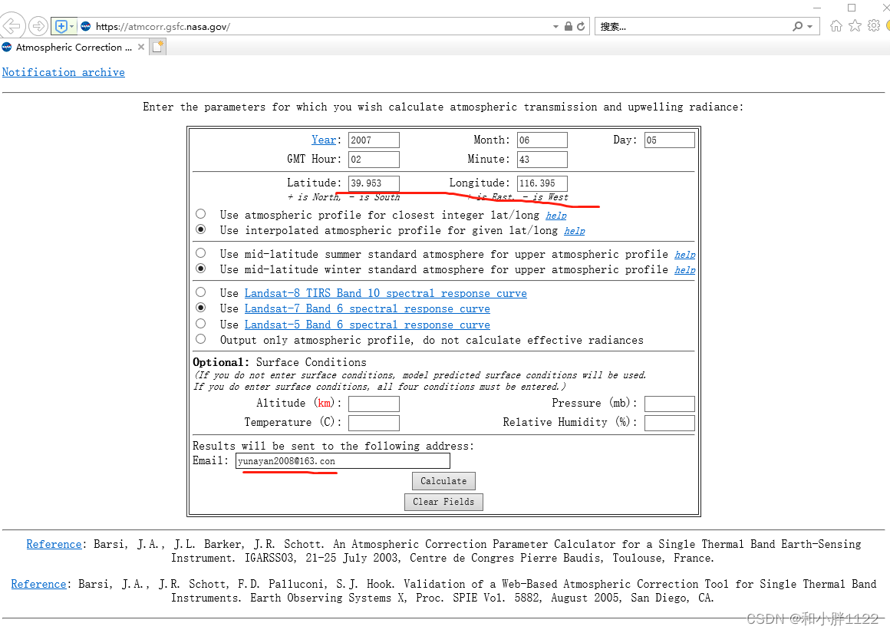This screenshot has height=633, width=890.
Task: Expand the dropdown beside the shield icon
Action: pyautogui.click(x=72, y=27)
